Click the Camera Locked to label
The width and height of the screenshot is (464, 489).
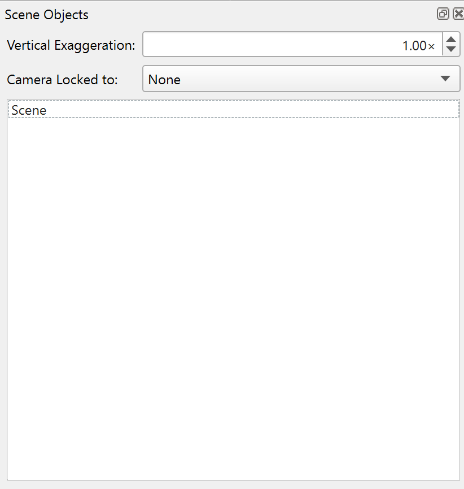(x=62, y=80)
